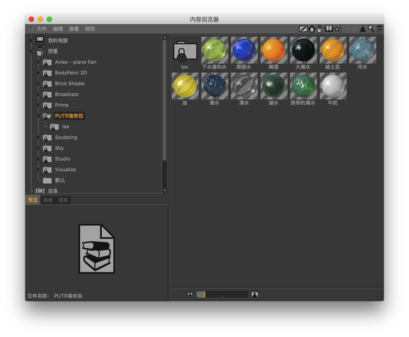
Task: Open the 文件 menu
Action: [x=42, y=29]
